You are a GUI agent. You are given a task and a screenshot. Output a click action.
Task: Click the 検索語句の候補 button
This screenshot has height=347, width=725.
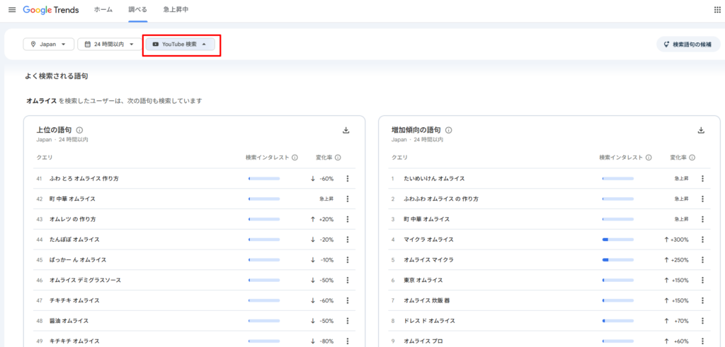coord(688,45)
